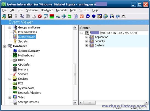Click the globe with building icon
Viewport: 150px width, 111px height.
(x=105, y=16)
